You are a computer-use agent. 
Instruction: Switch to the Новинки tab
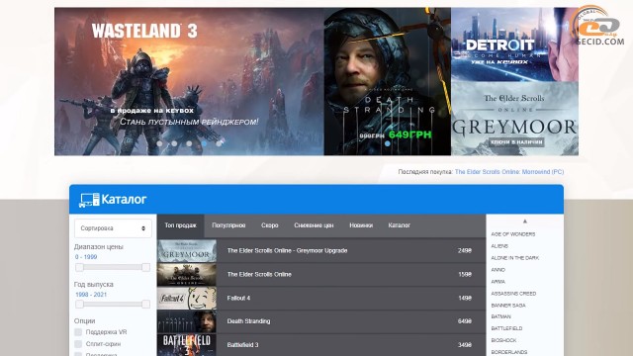point(361,225)
